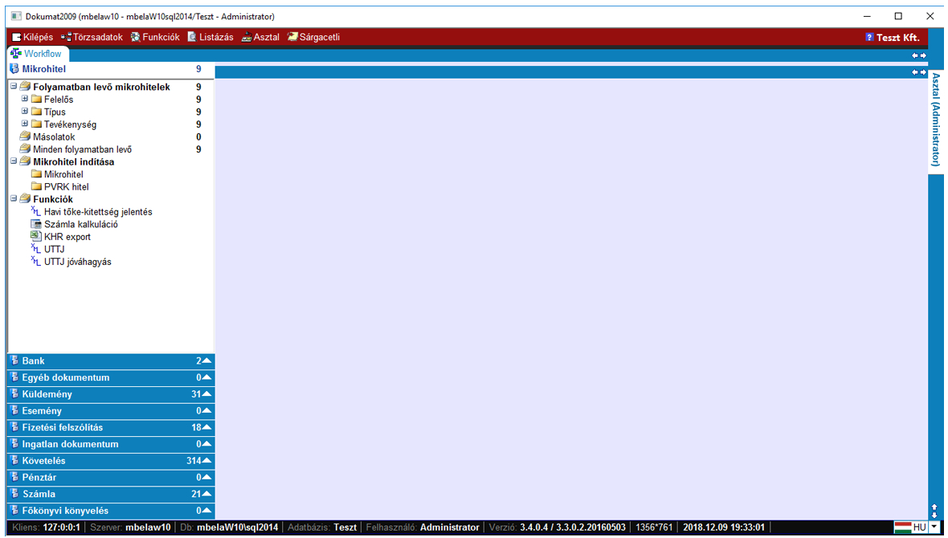Open the Törzsadatok menu

[x=92, y=38]
